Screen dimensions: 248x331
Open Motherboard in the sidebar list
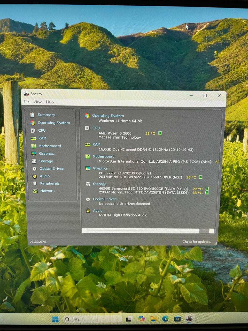tap(50, 146)
